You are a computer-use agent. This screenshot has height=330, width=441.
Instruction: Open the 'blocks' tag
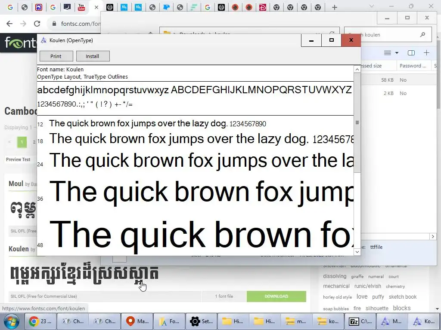tap(402, 308)
